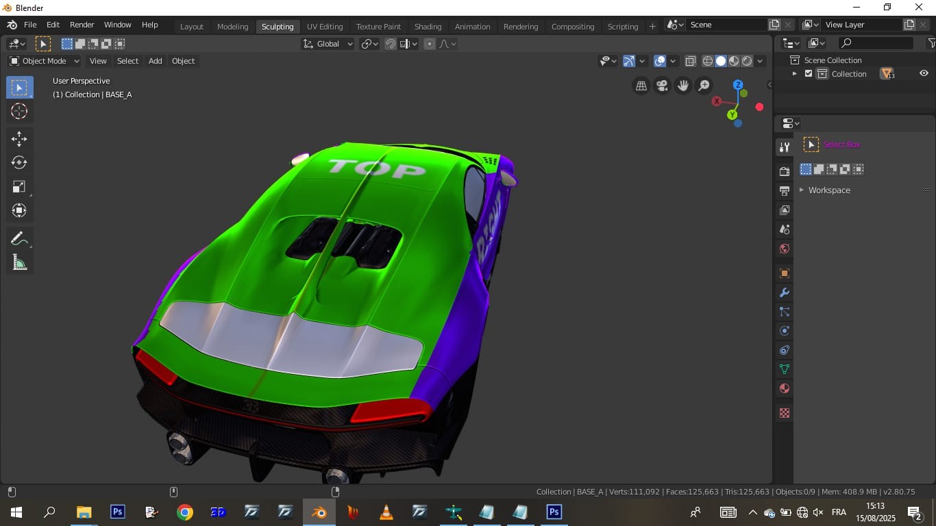
Task: Open Photoshop from the Windows taskbar
Action: click(x=118, y=512)
